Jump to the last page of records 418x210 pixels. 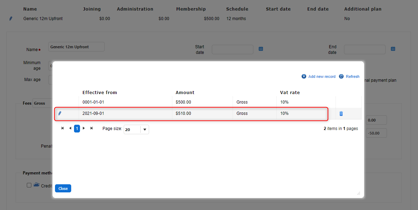[x=92, y=129]
